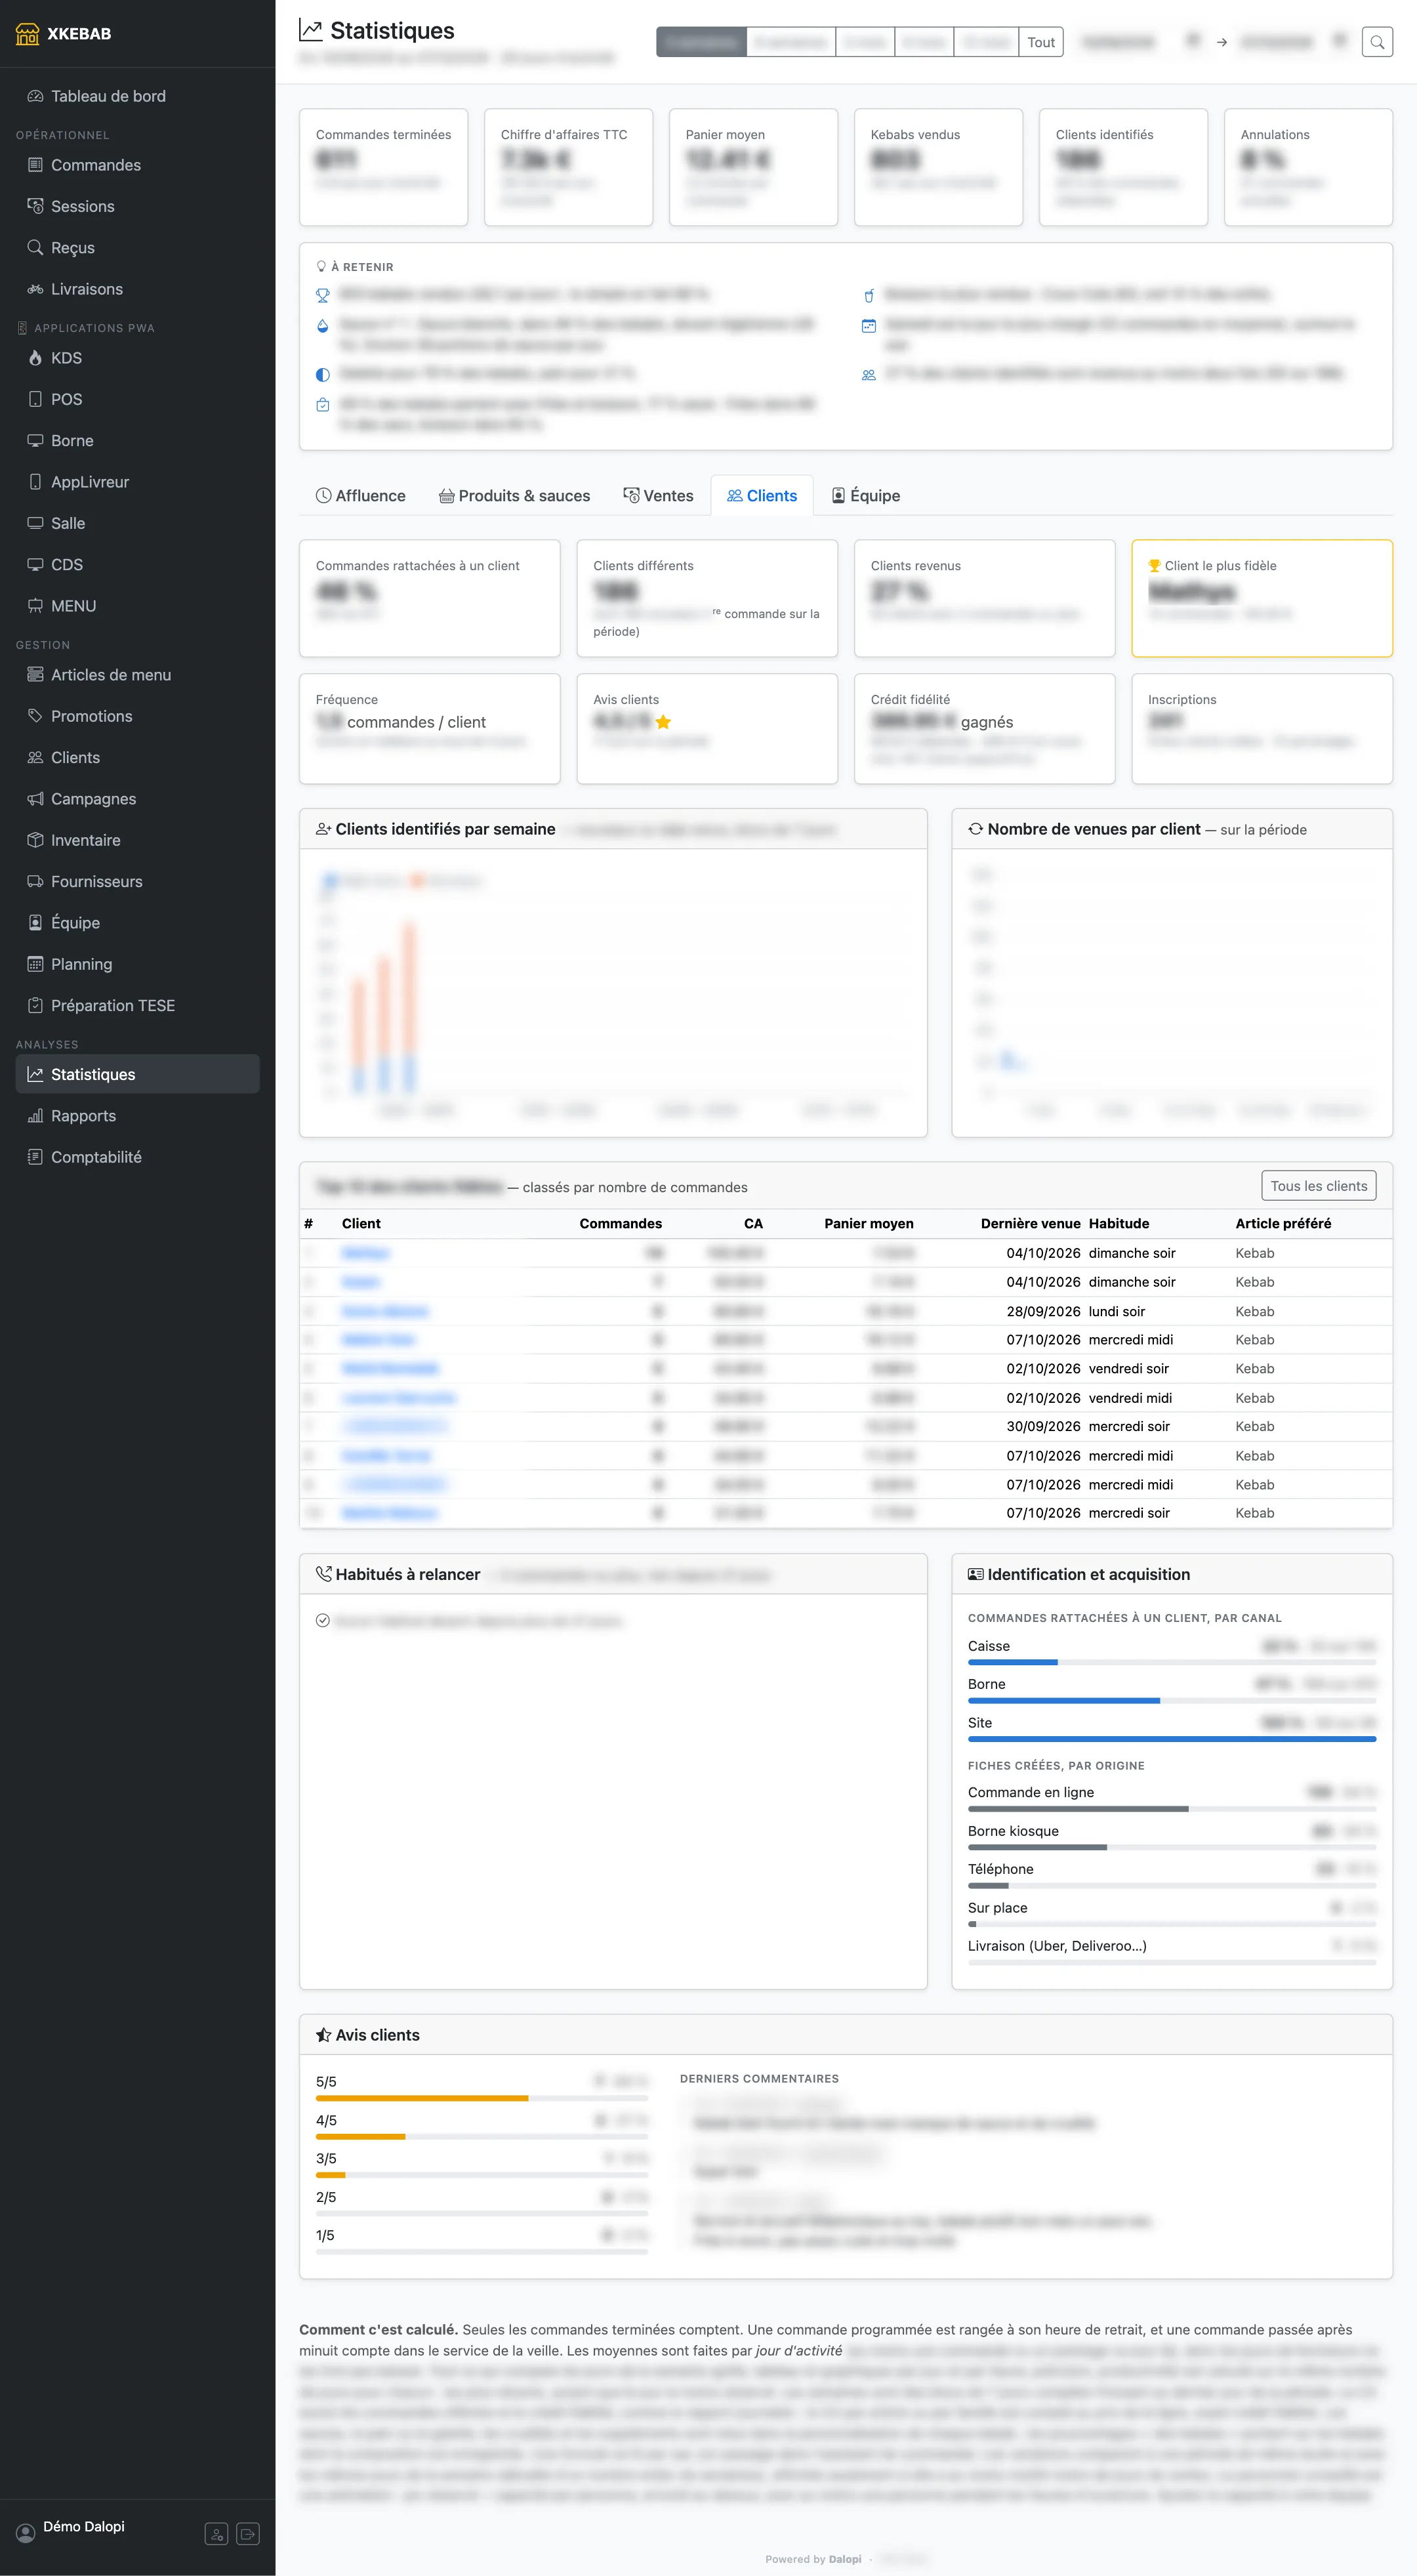Switch to Produits & sauces tab

[515, 496]
